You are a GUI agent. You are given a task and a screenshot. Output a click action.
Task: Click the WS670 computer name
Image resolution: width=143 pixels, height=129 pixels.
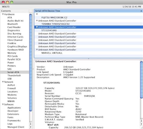tap(6, 7)
